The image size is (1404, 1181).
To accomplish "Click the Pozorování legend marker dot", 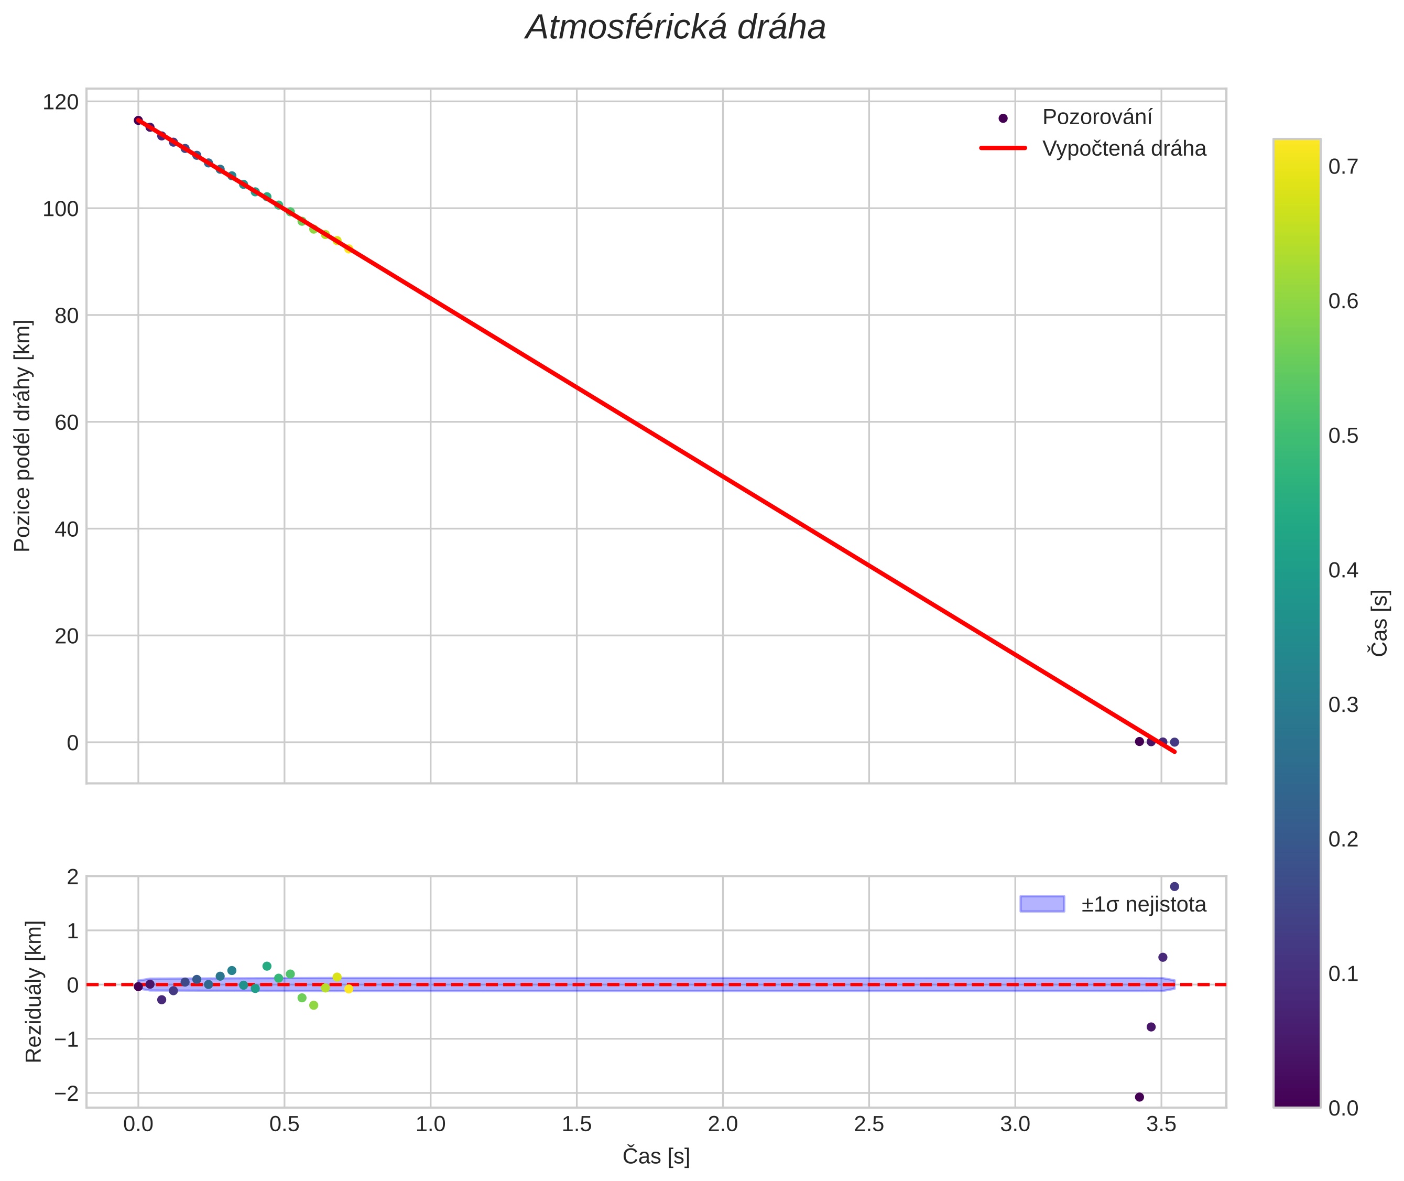I will tap(1003, 118).
